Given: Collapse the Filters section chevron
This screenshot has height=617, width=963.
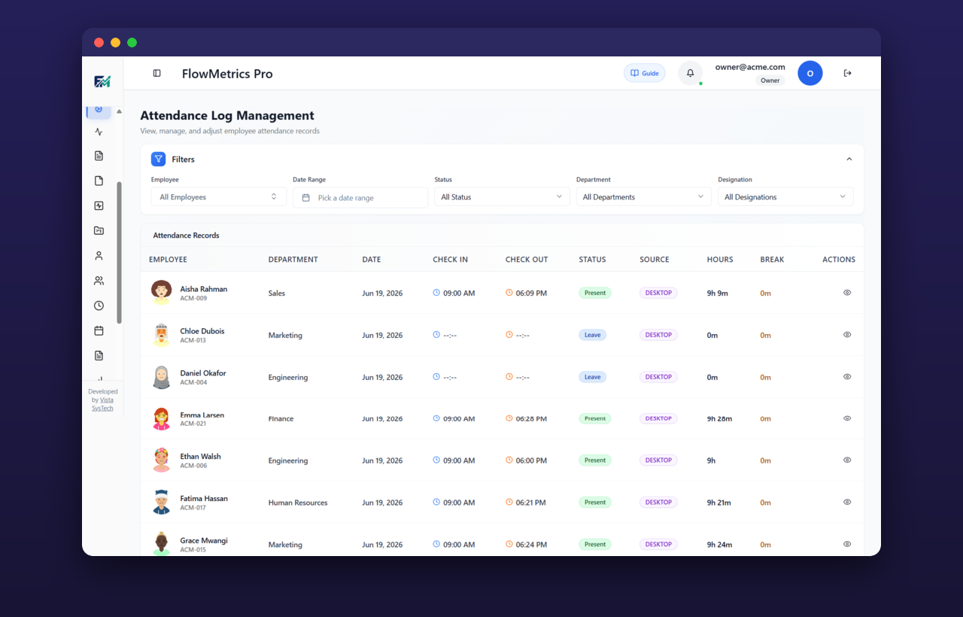Looking at the screenshot, I should (849, 160).
